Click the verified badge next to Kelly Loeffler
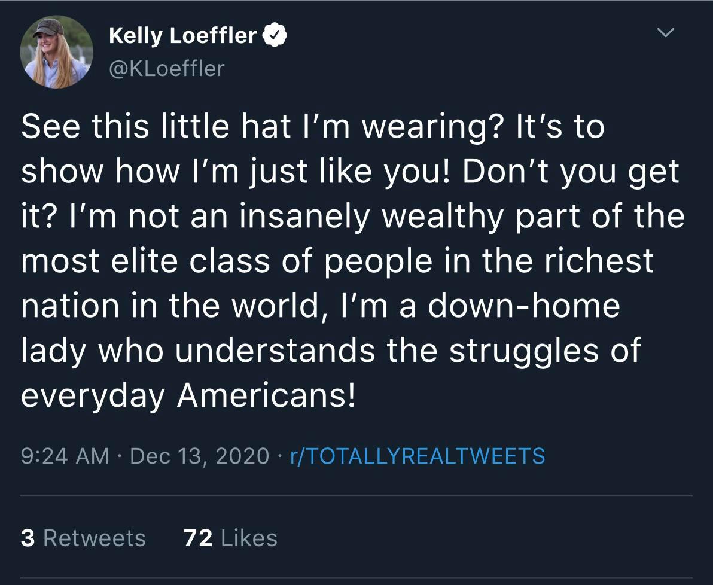 (x=275, y=35)
